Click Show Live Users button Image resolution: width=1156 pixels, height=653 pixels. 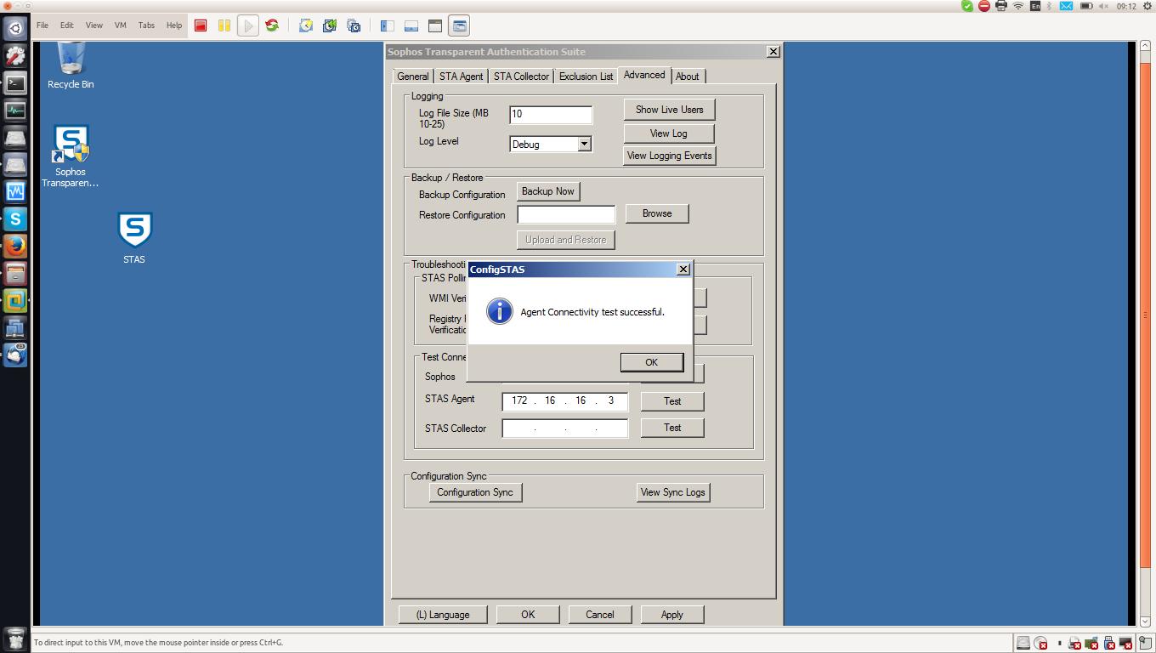coord(670,110)
